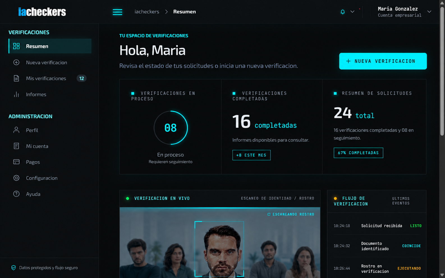Click the Ayuda question mark icon
Image resolution: width=445 pixels, height=278 pixels.
coord(16,194)
